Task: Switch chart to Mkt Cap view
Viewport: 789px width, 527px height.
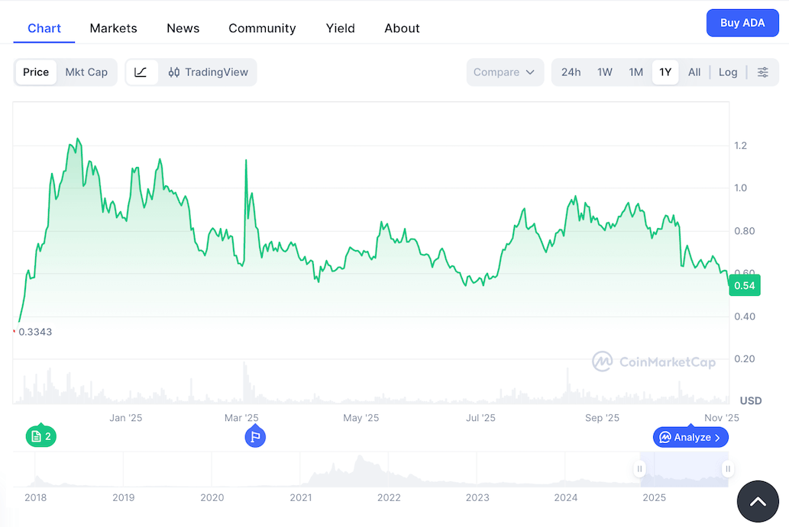Action: (x=86, y=72)
